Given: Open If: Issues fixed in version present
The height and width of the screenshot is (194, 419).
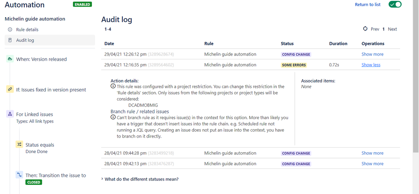Looking at the screenshot, I should pos(51,90).
